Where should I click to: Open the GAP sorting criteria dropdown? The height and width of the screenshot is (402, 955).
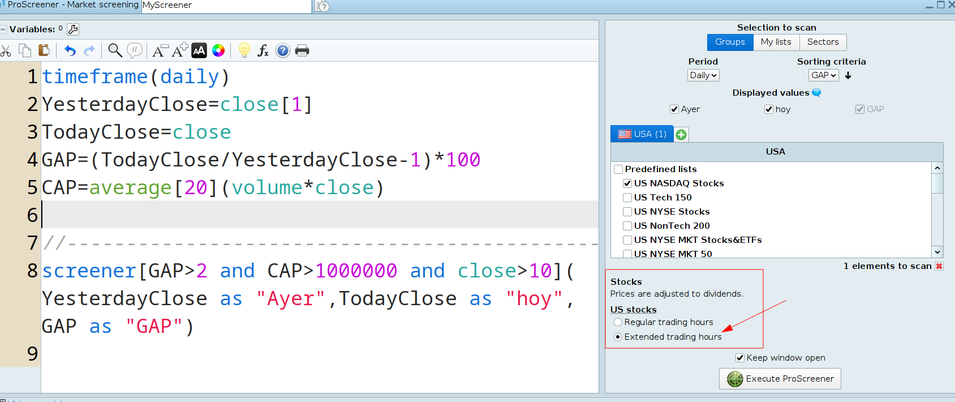[823, 75]
